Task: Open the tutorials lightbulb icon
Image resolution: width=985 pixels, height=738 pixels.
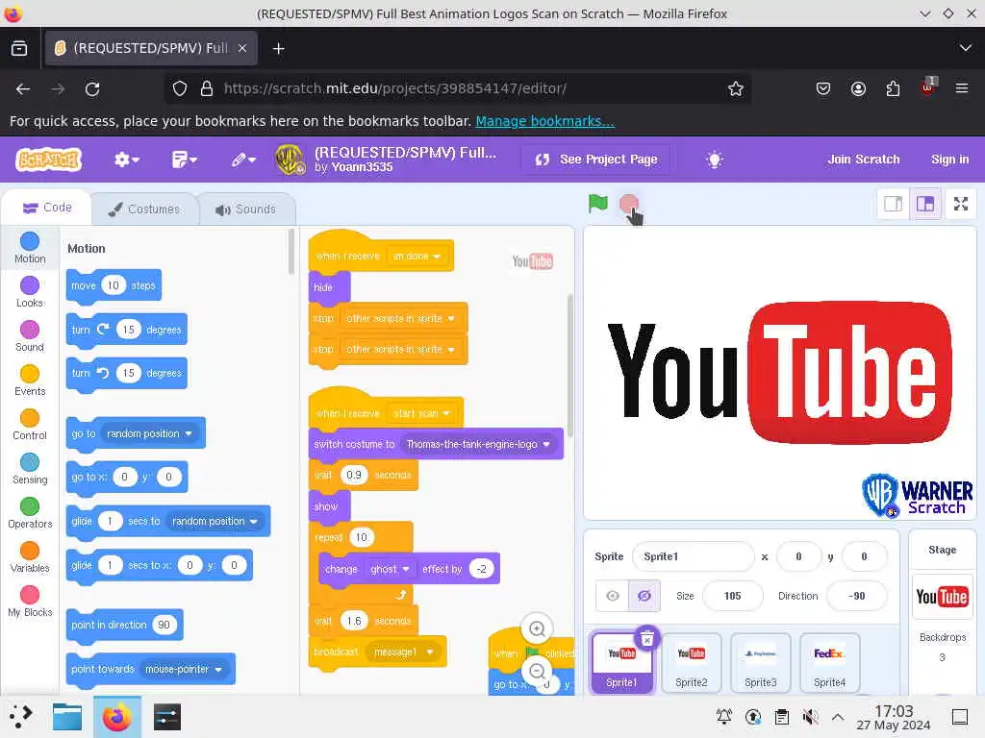Action: tap(715, 160)
